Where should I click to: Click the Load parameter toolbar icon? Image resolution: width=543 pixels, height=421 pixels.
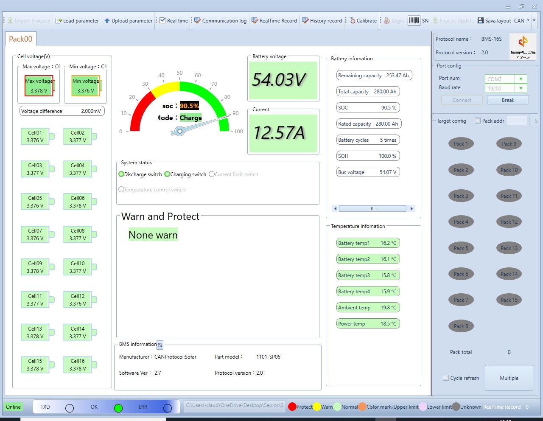(x=59, y=21)
